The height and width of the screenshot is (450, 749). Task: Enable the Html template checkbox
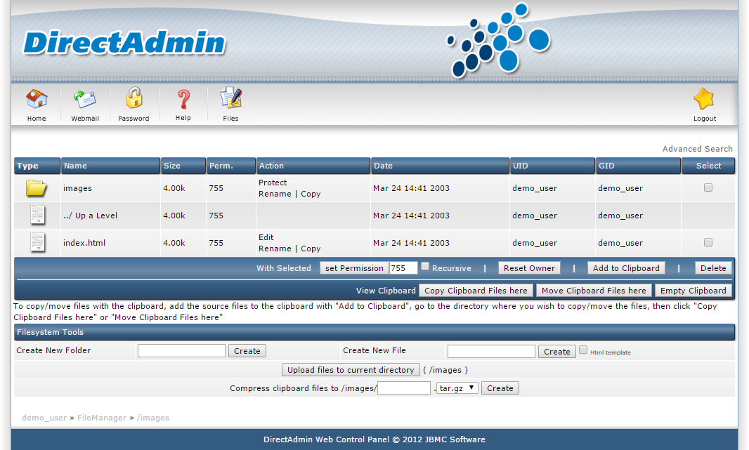tap(583, 350)
